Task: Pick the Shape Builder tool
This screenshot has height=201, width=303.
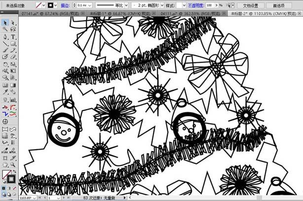Action: click(5, 78)
